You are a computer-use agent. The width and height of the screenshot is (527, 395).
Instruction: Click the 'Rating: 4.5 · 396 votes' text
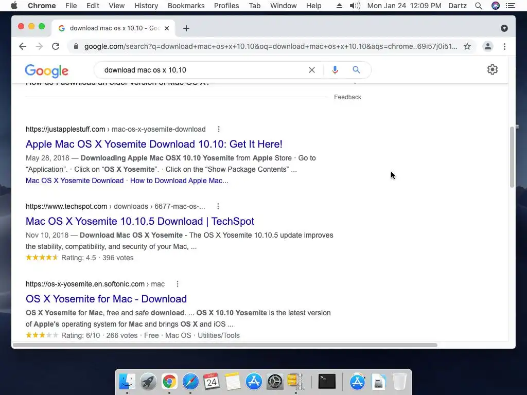(x=97, y=258)
